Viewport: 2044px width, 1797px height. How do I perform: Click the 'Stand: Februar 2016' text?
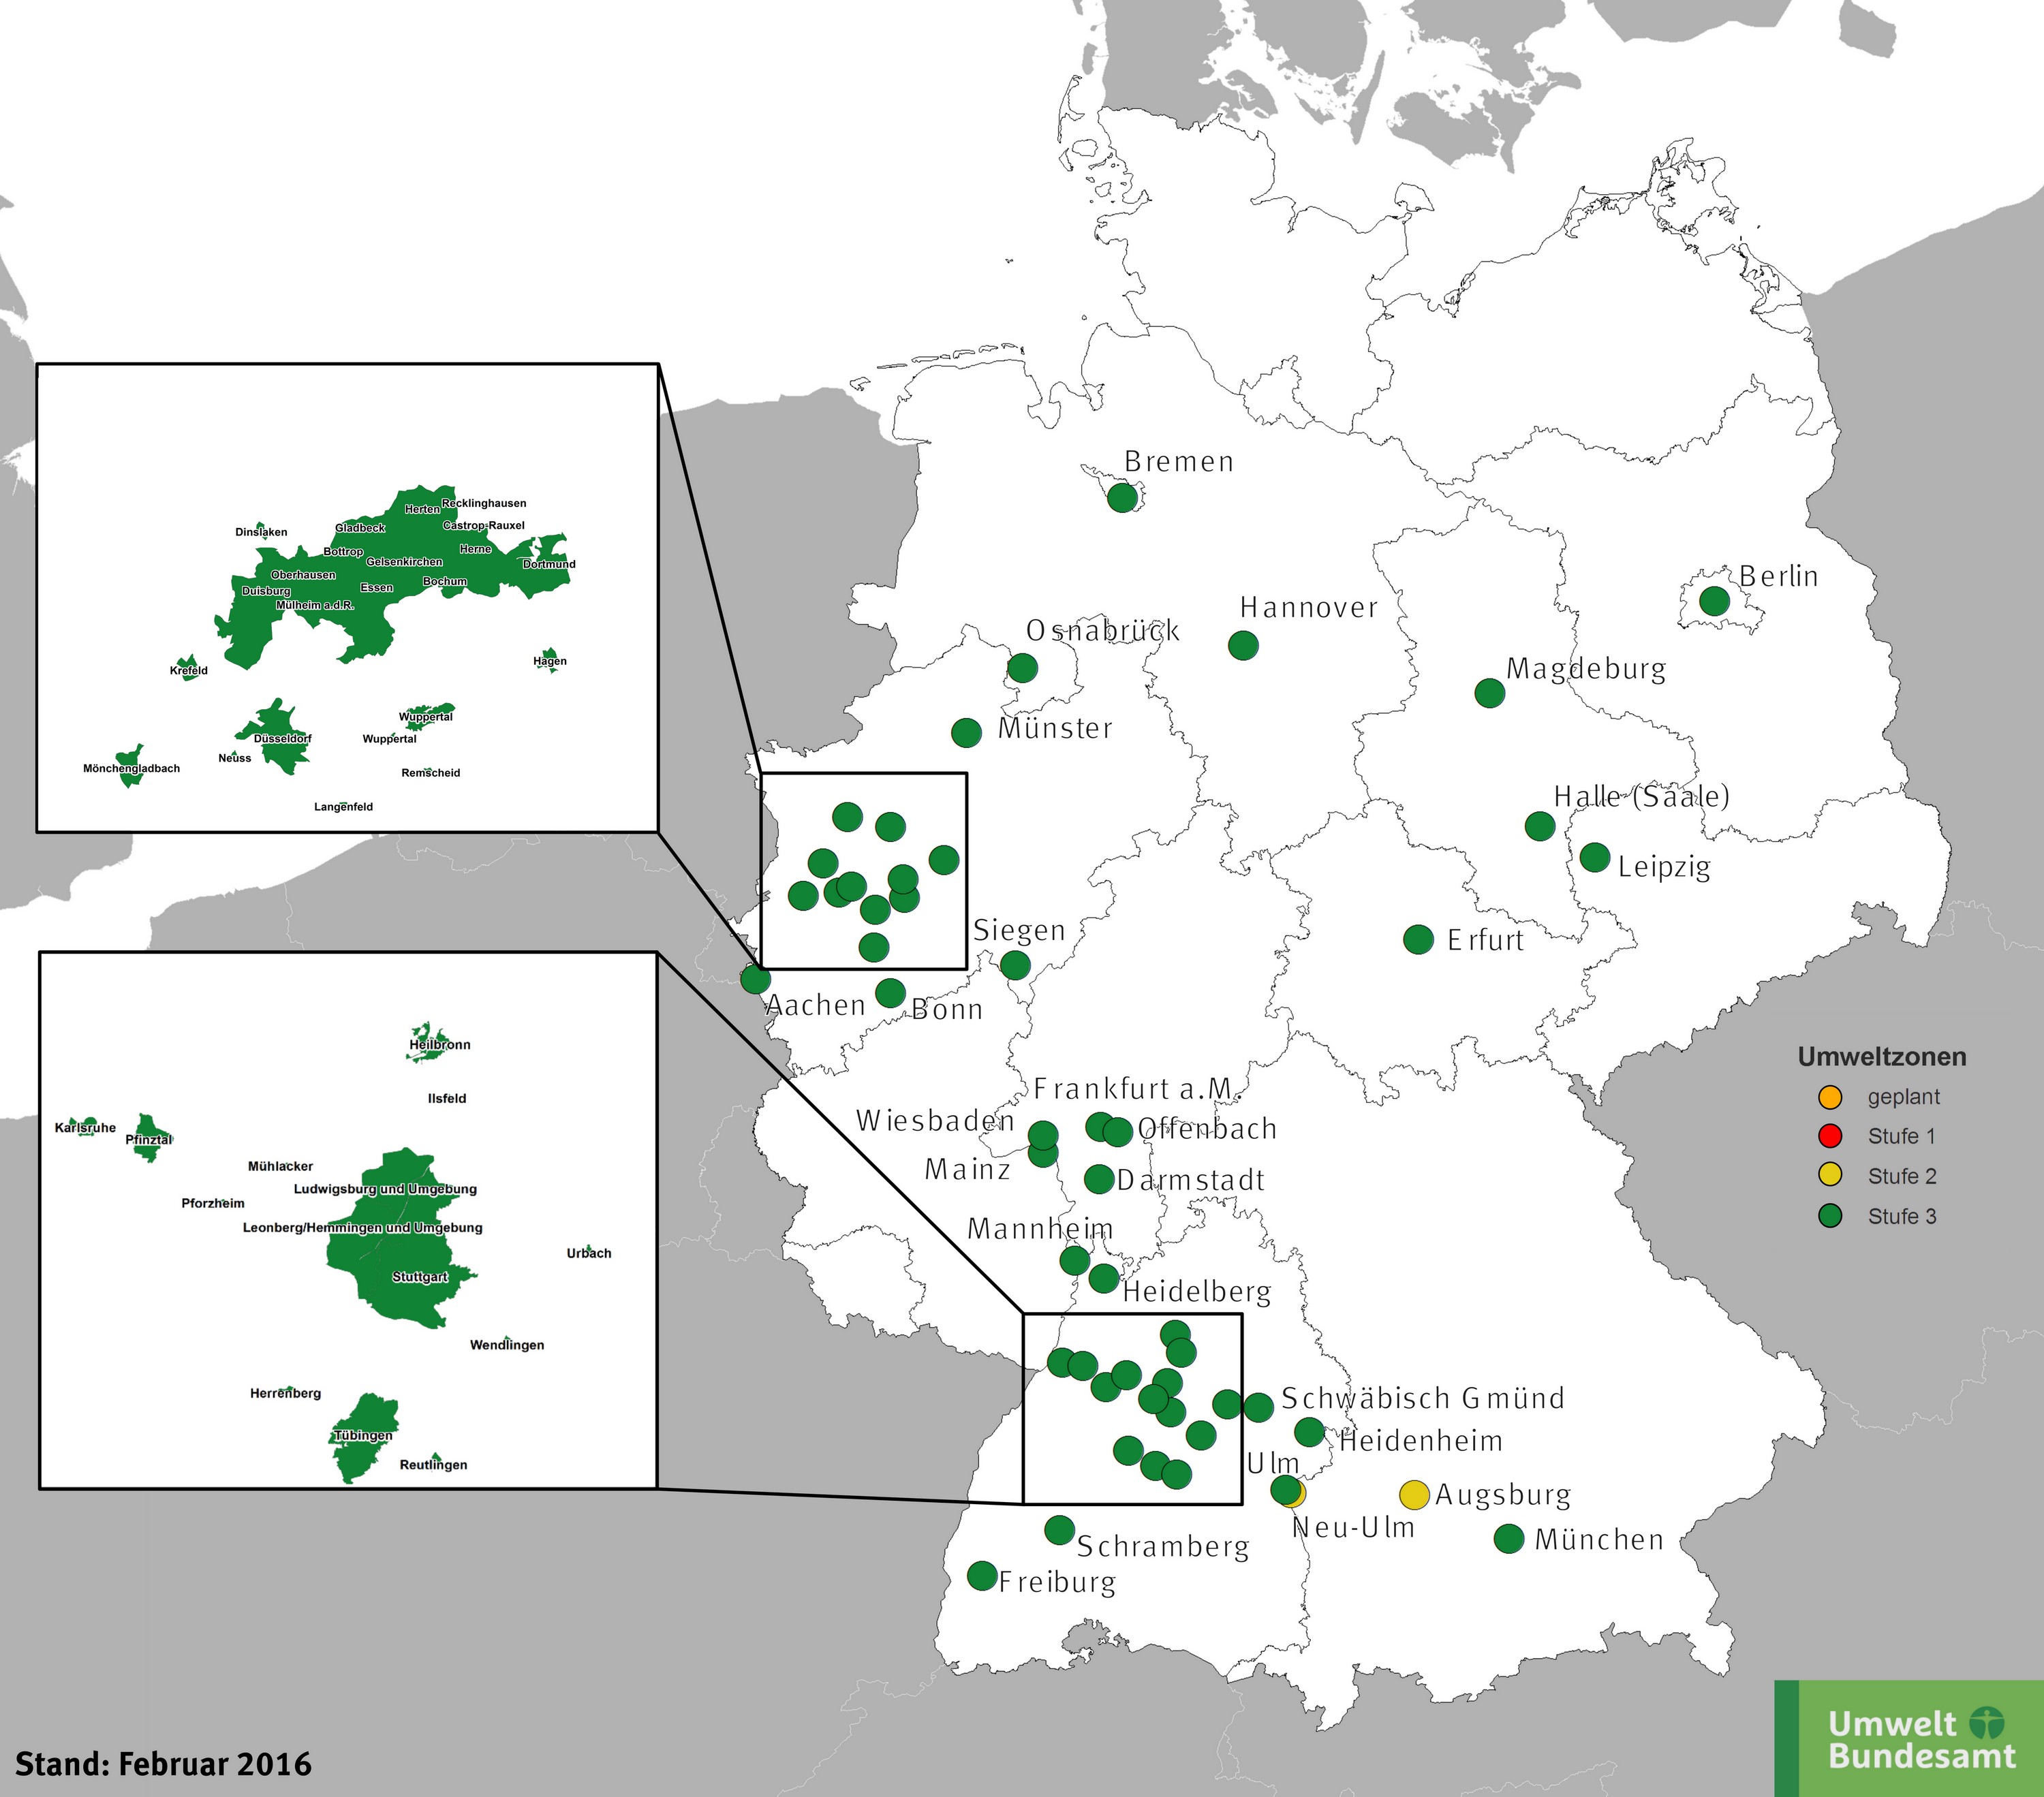(163, 1763)
